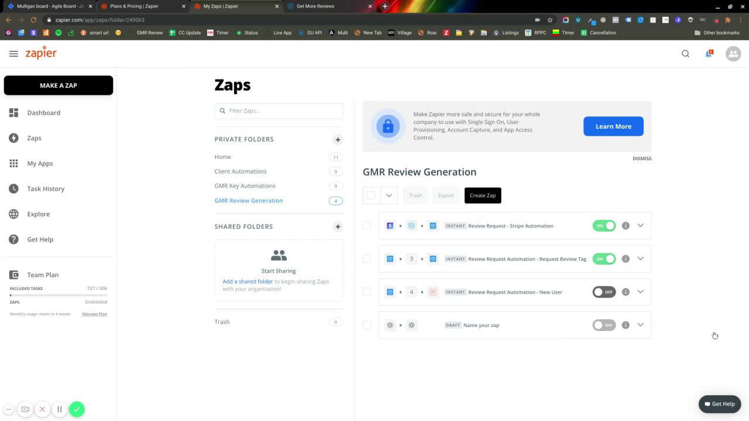
Task: Turn off Request Review Tag zap
Action: (x=604, y=258)
